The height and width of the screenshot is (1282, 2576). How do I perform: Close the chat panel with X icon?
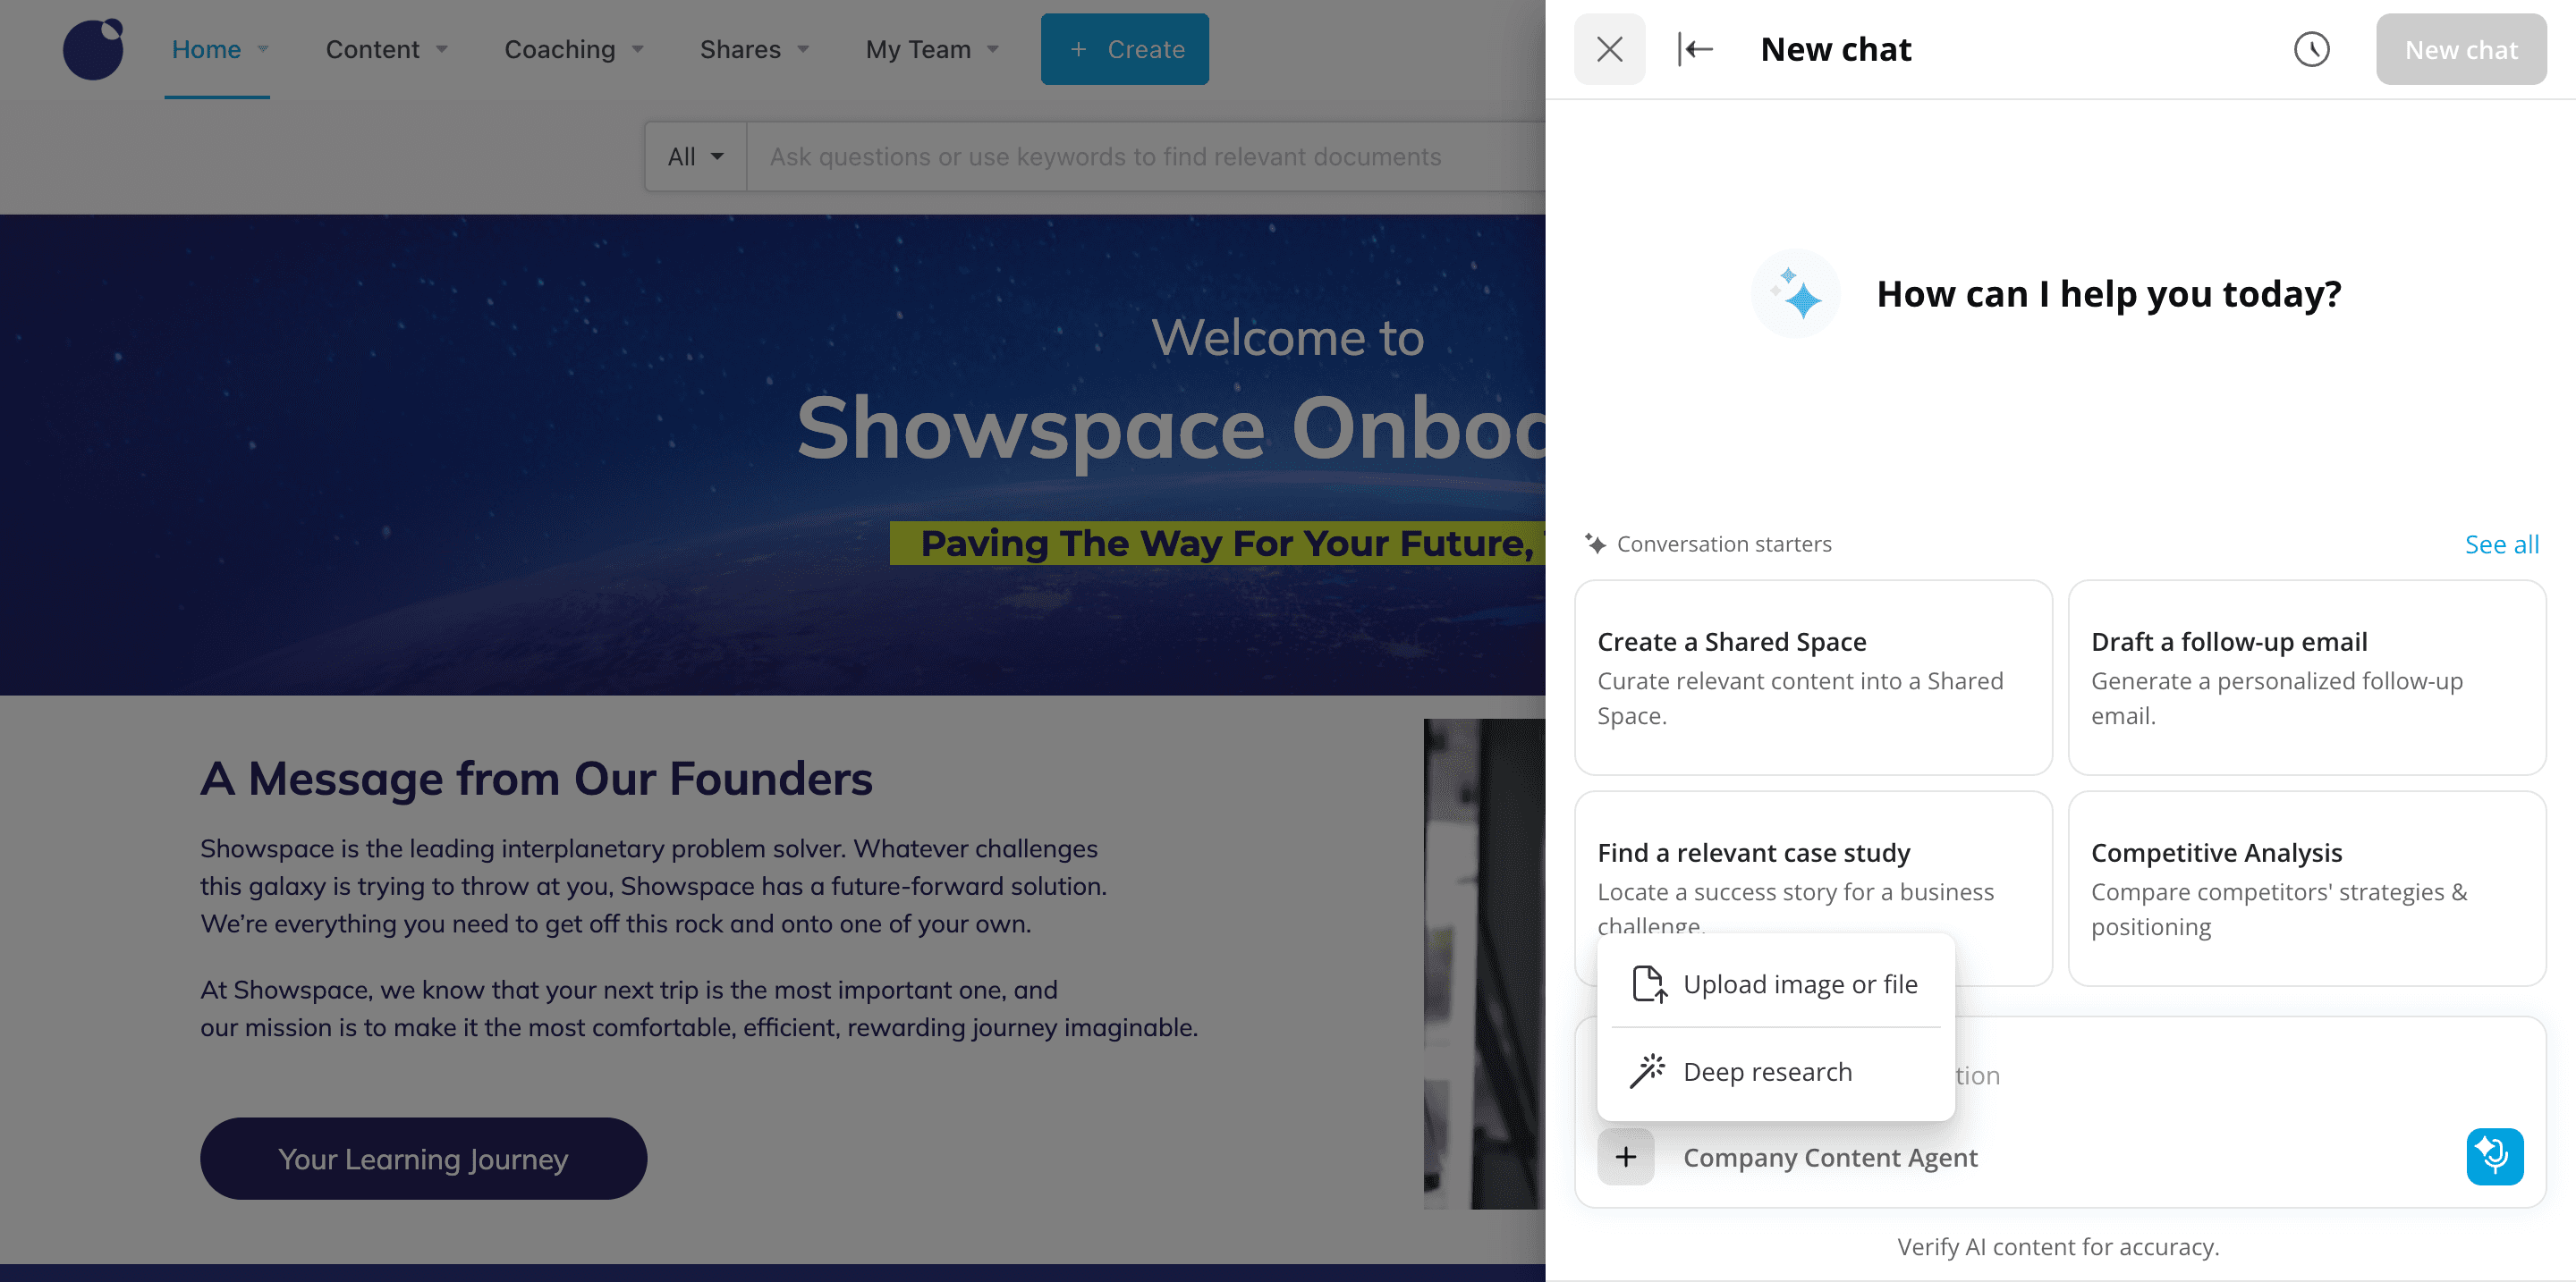pyautogui.click(x=1609, y=49)
